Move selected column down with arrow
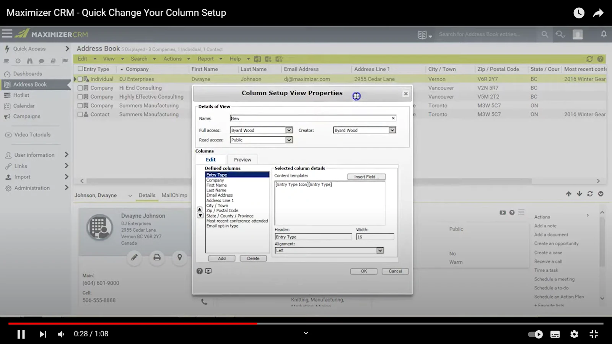 click(200, 216)
